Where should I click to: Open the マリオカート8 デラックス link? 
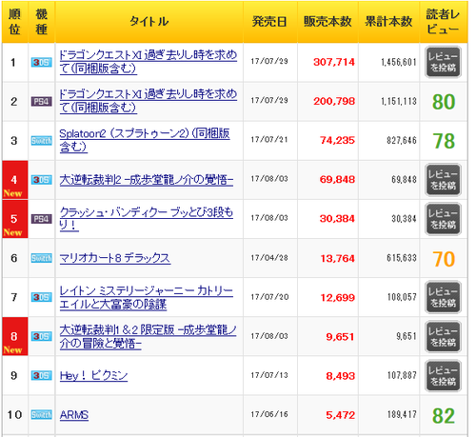pos(115,258)
